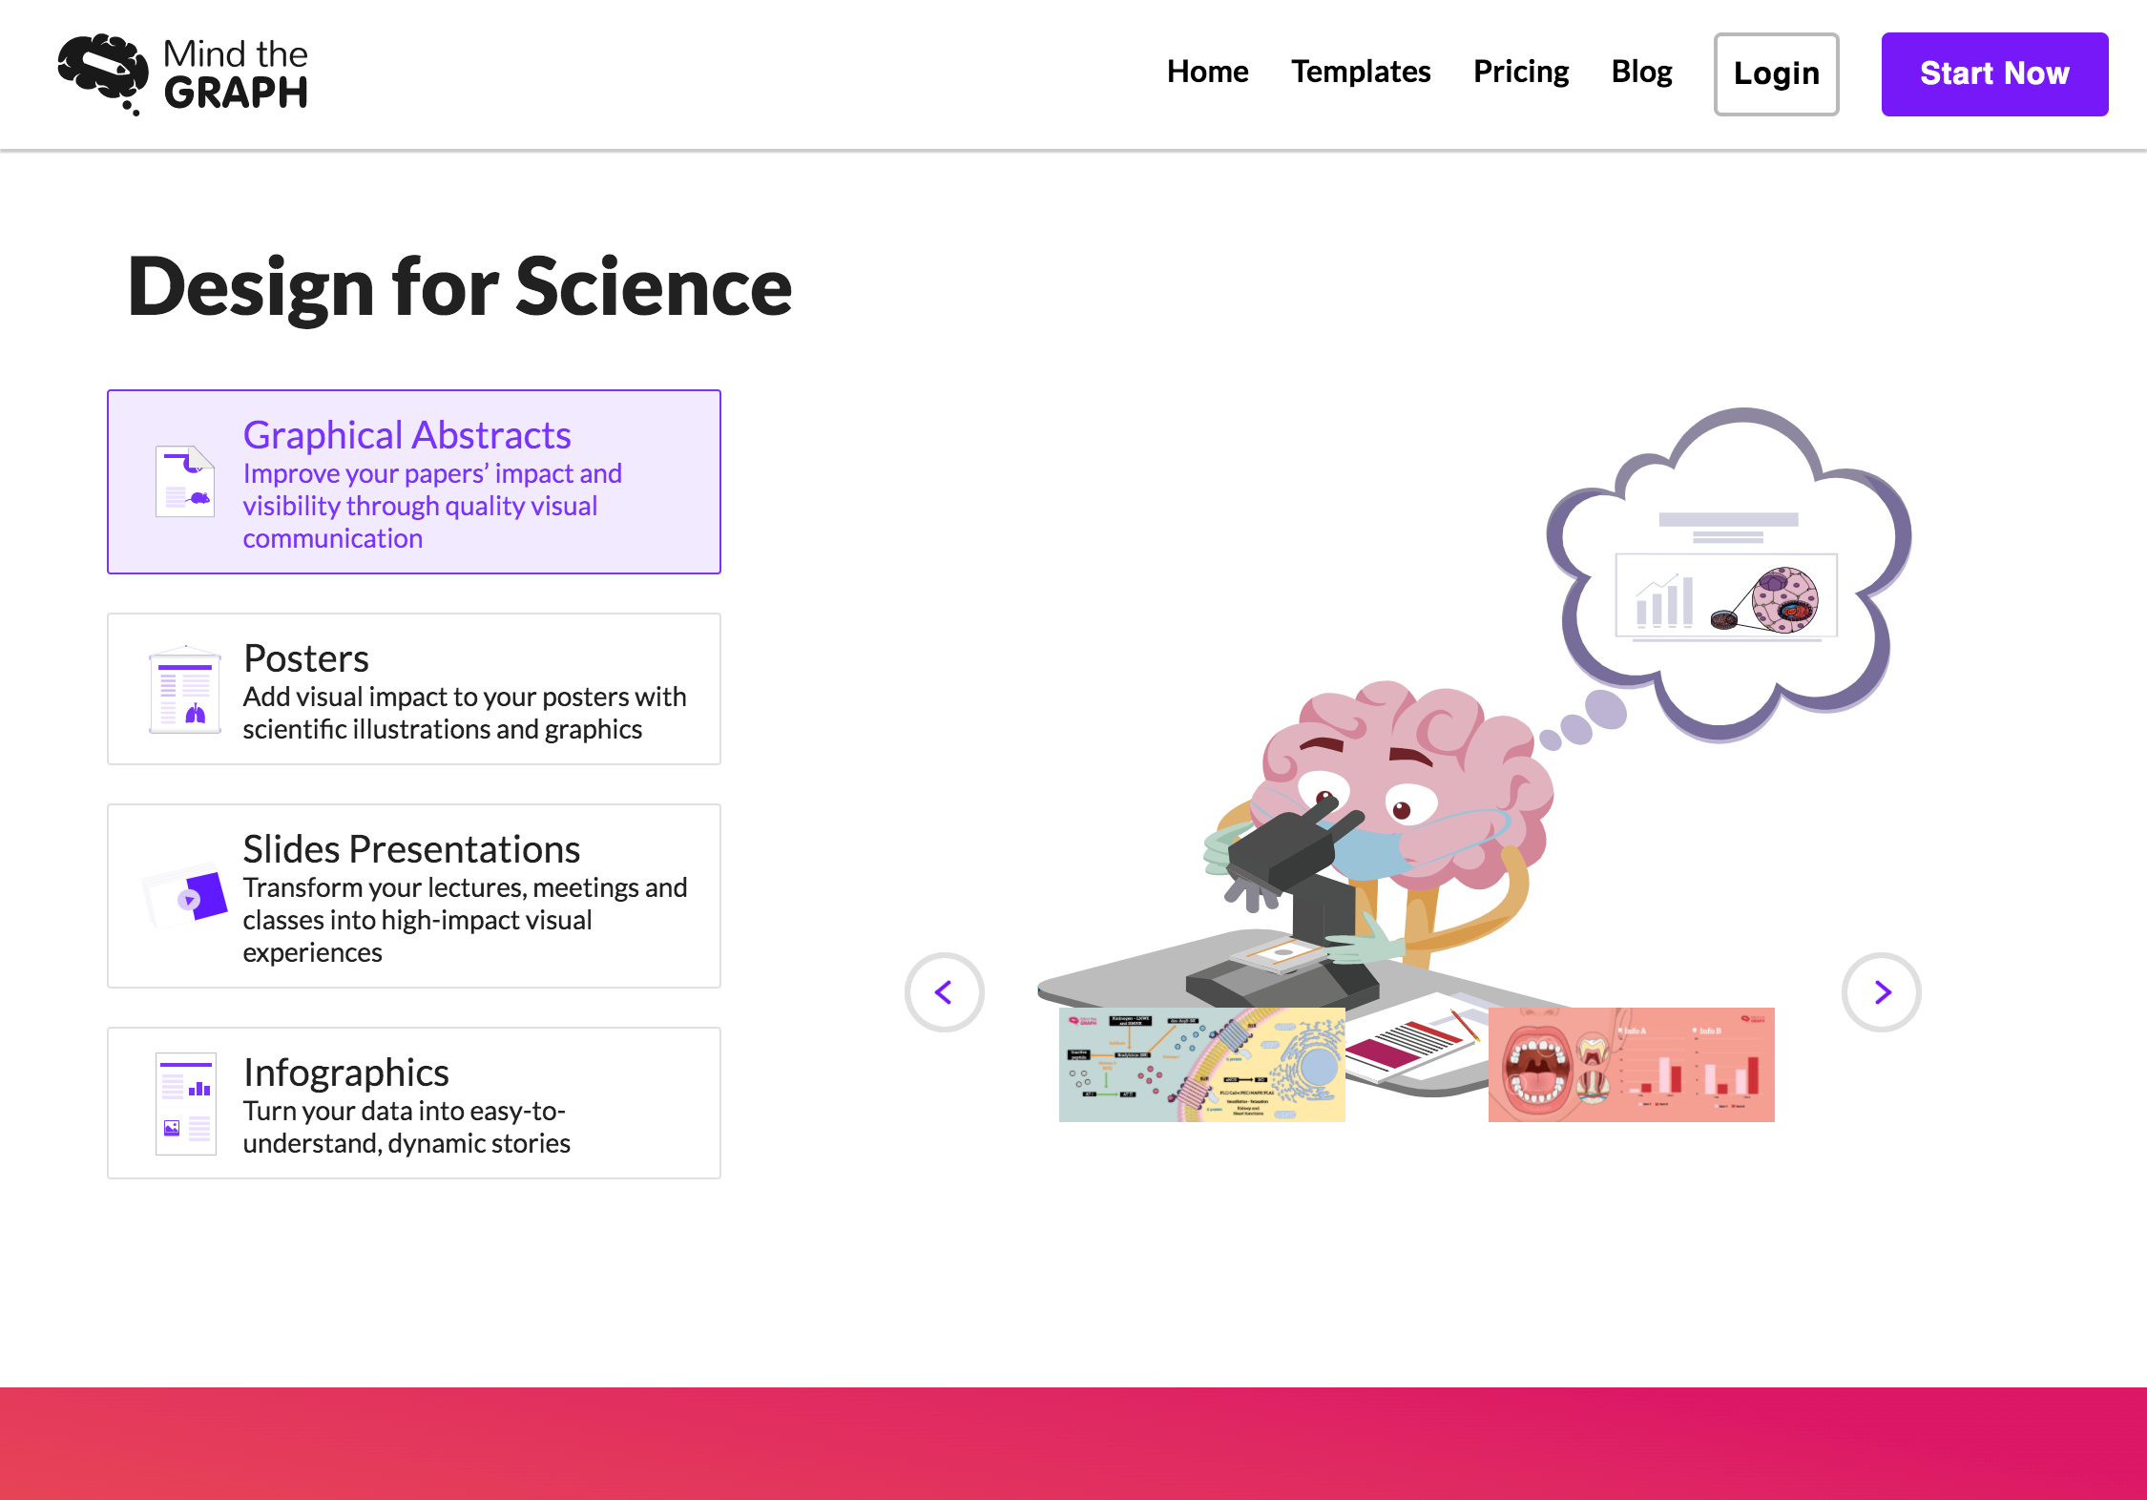Select the Posters category card
Viewport: 2147px width, 1500px height.
pos(413,689)
